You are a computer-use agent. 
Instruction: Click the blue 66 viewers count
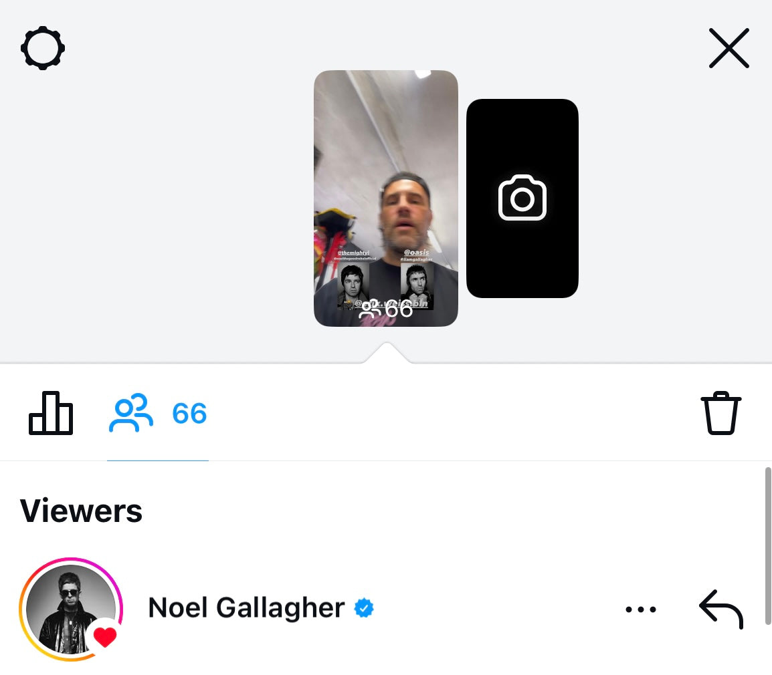(189, 414)
